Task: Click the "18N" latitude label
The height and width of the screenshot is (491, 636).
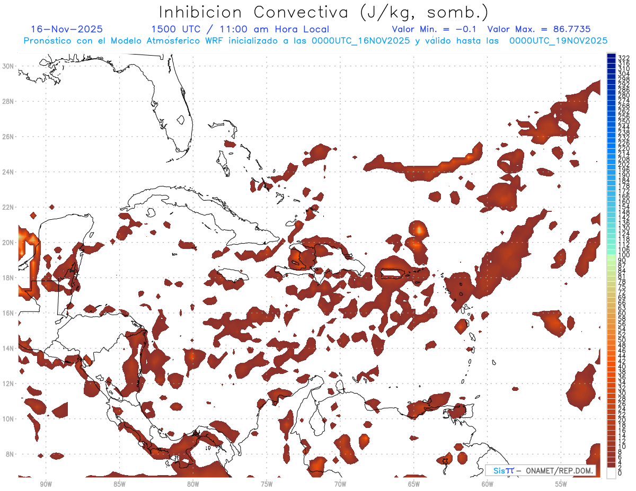Action: pos(8,278)
